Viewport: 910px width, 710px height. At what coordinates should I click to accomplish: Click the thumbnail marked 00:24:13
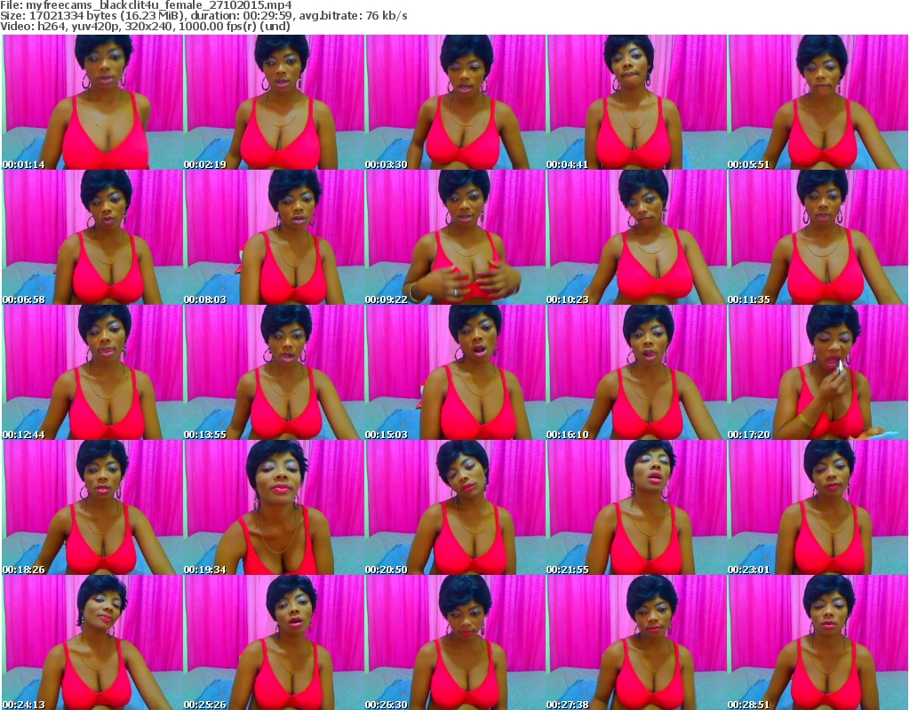tap(92, 642)
